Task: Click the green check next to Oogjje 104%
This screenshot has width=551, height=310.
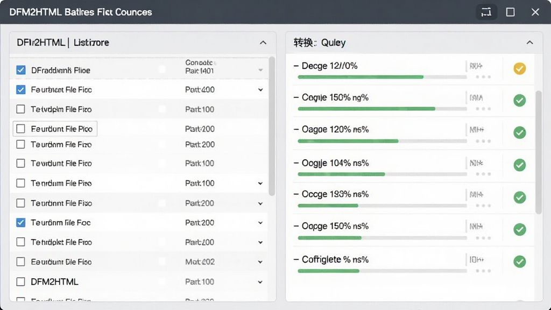Action: (x=519, y=165)
